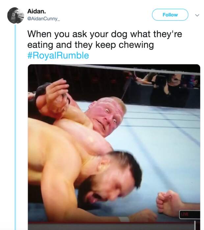204x230 pixels.
Task: Click the display name Aidan.
Action: (37, 11)
